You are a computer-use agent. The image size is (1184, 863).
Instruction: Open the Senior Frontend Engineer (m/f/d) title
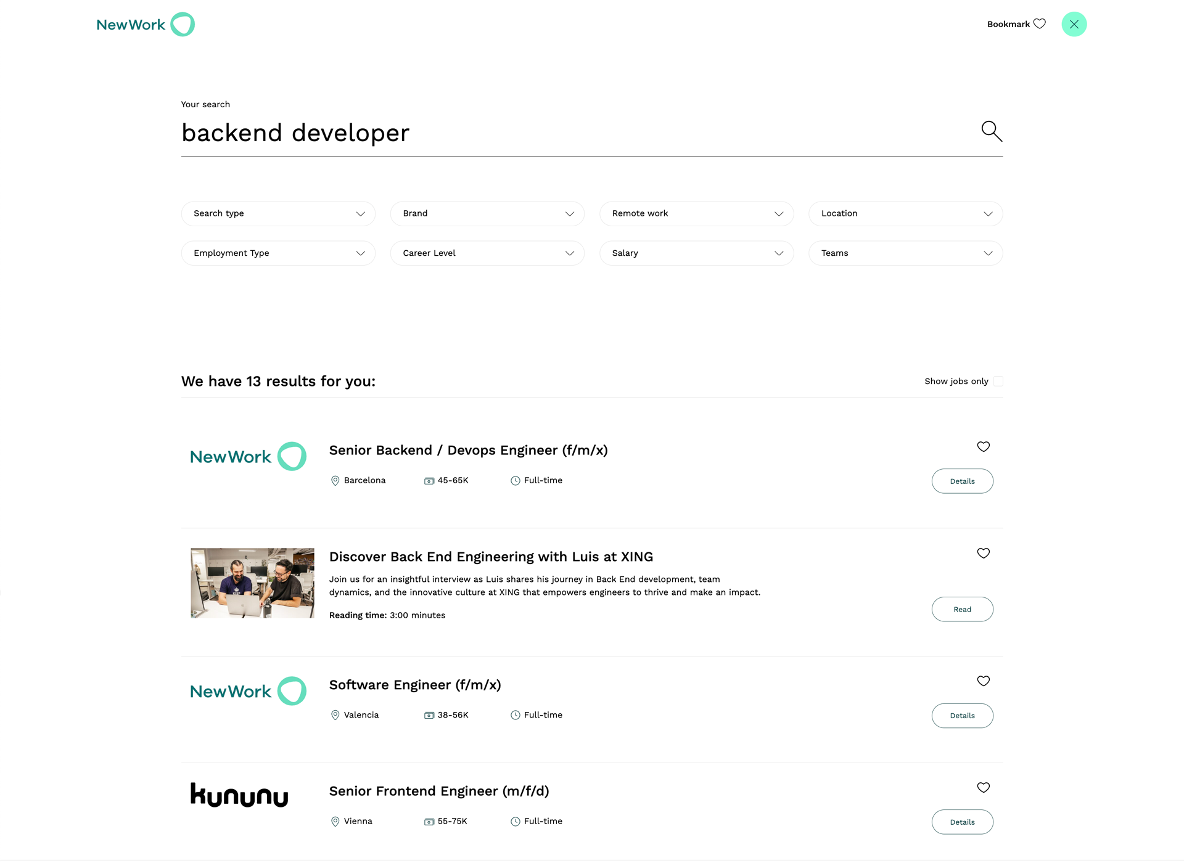coord(439,791)
